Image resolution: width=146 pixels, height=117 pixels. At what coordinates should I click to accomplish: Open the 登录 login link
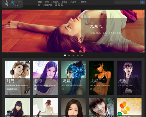pos(40,2)
